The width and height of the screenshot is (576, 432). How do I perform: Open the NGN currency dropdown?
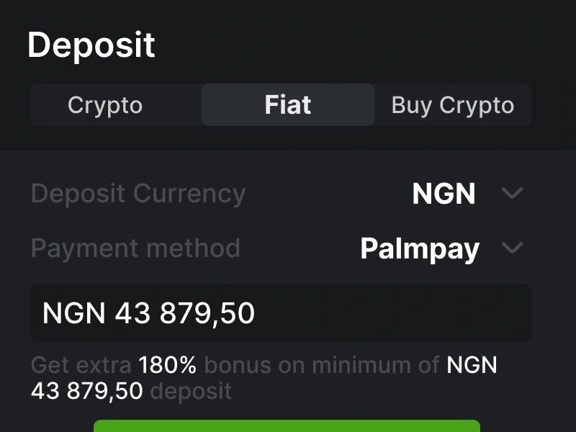444,194
